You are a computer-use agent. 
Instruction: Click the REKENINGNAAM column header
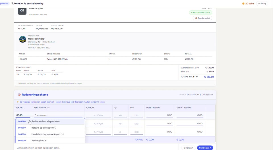coord(42,108)
